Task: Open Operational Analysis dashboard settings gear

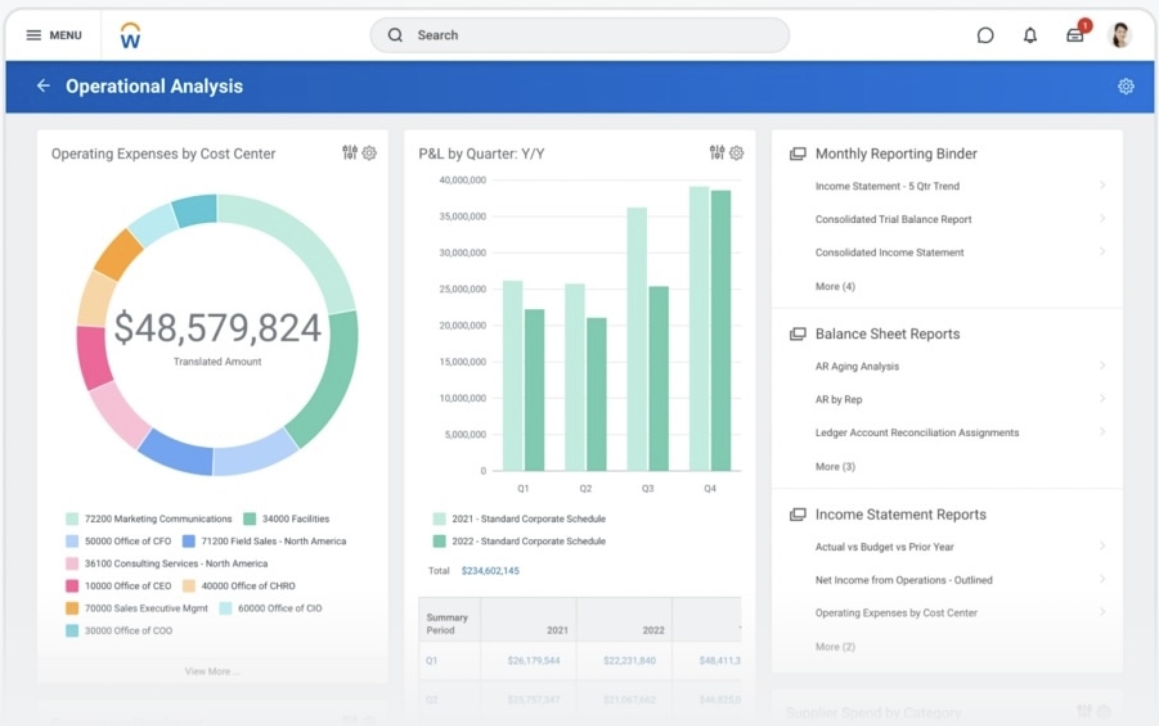Action: point(1125,86)
